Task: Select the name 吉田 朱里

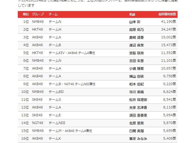Action: (x=136, y=61)
